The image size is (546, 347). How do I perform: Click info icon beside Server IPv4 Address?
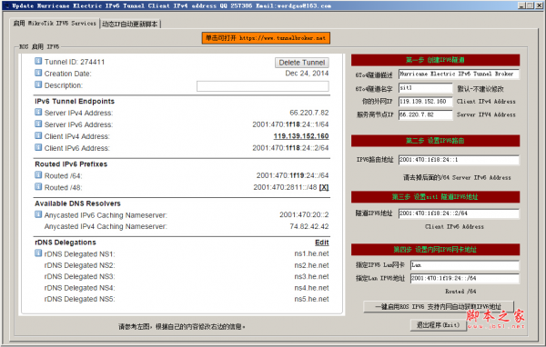click(x=38, y=113)
